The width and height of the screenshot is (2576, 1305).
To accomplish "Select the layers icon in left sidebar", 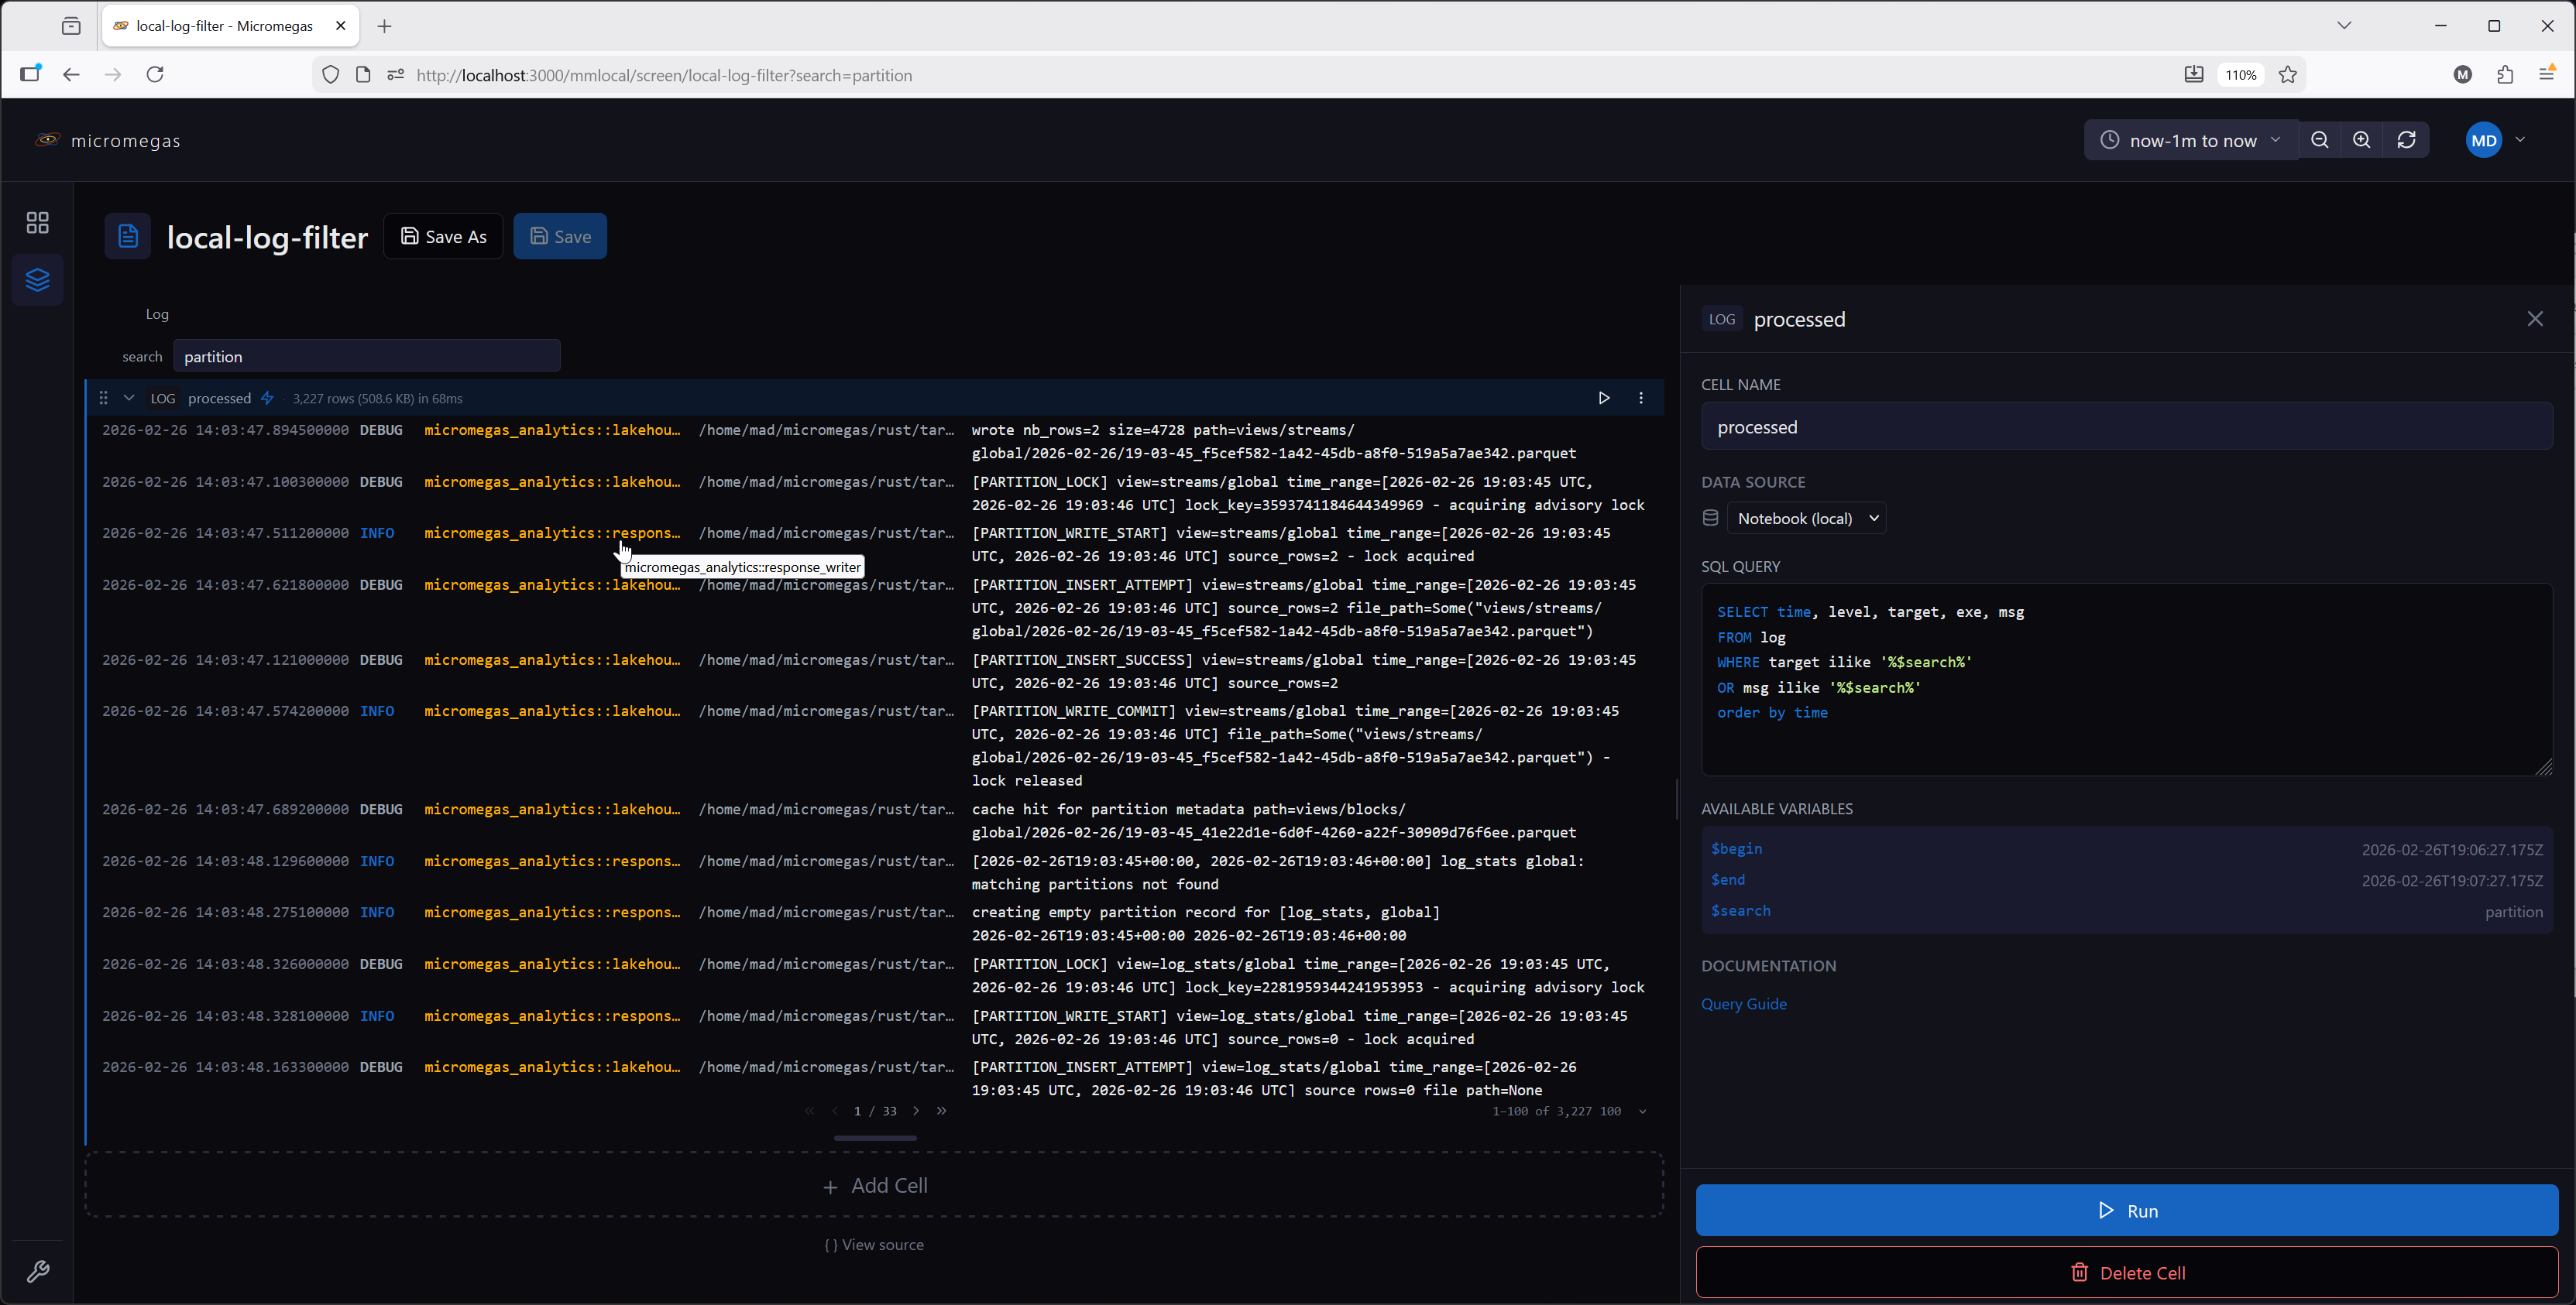I will click(37, 279).
